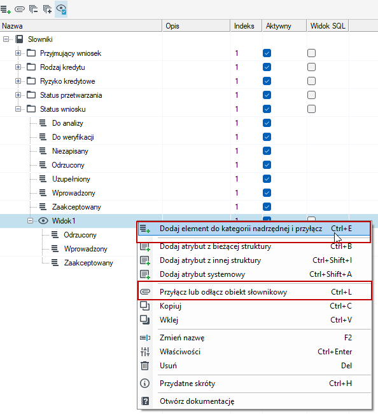Select the Slowniki root dictionary icon

(x=19, y=39)
